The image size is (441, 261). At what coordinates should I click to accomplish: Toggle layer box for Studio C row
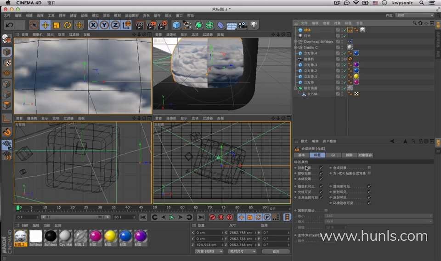[x=338, y=47]
